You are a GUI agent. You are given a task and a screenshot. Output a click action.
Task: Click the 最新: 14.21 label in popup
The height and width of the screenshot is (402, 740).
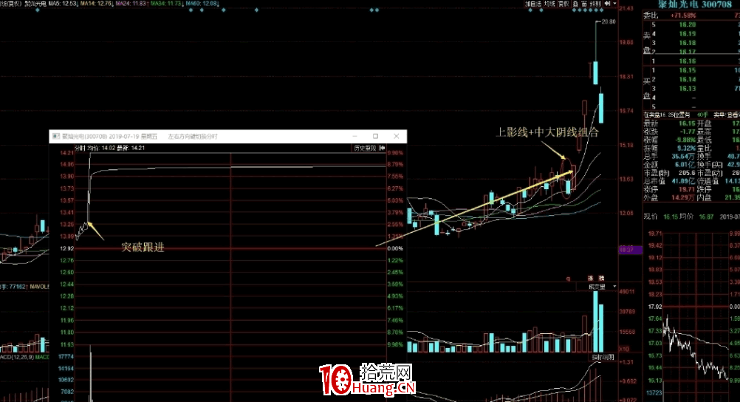click(131, 149)
